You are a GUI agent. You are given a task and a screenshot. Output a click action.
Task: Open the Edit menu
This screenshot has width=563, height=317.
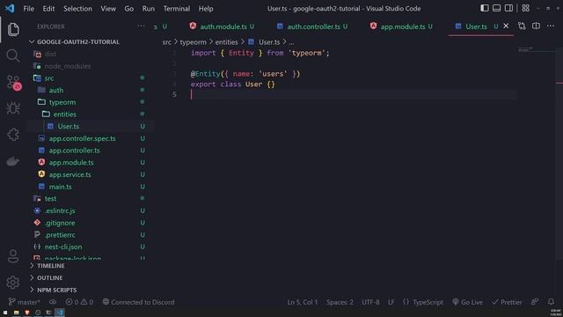point(48,8)
